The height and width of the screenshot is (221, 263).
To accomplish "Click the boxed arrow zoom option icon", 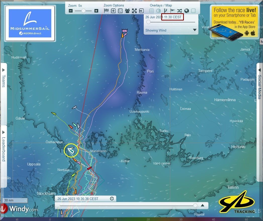I will [x=141, y=11].
